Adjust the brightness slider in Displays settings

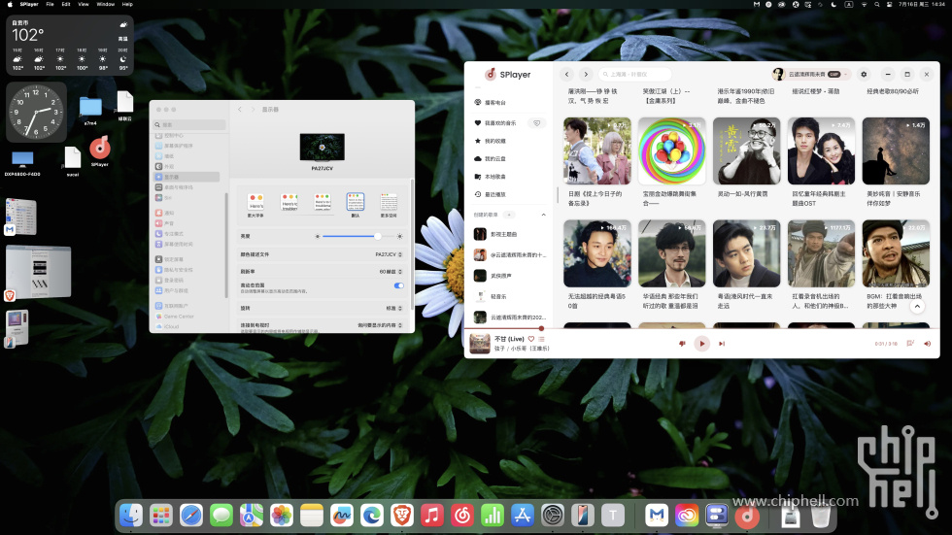[358, 236]
